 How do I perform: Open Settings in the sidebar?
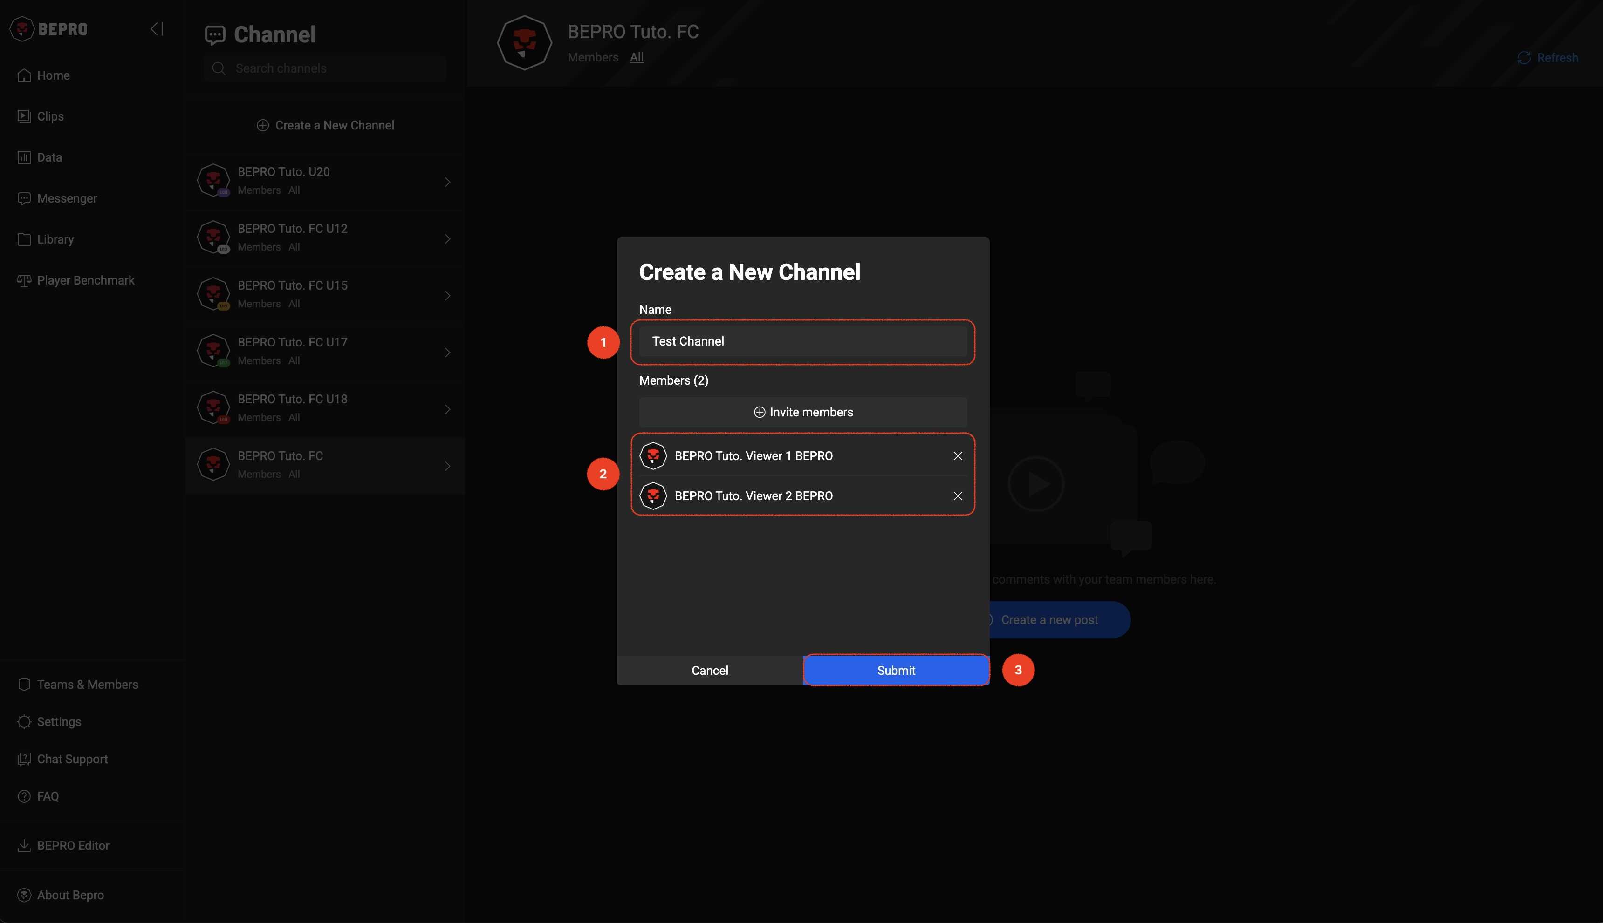tap(58, 722)
